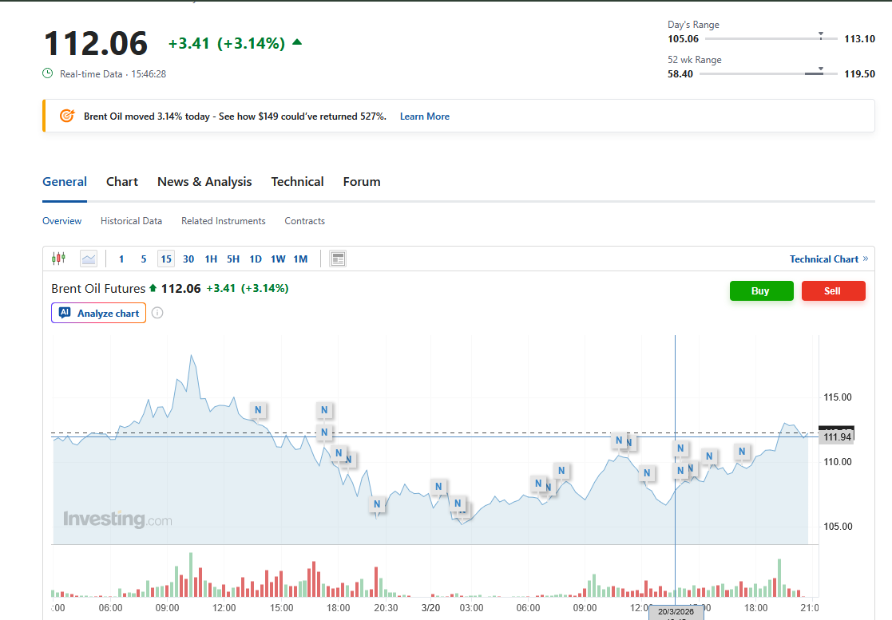The image size is (892, 620).
Task: Click the green Buy button
Action: pyautogui.click(x=762, y=291)
